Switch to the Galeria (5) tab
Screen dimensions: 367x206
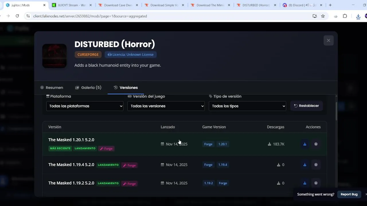tap(88, 88)
